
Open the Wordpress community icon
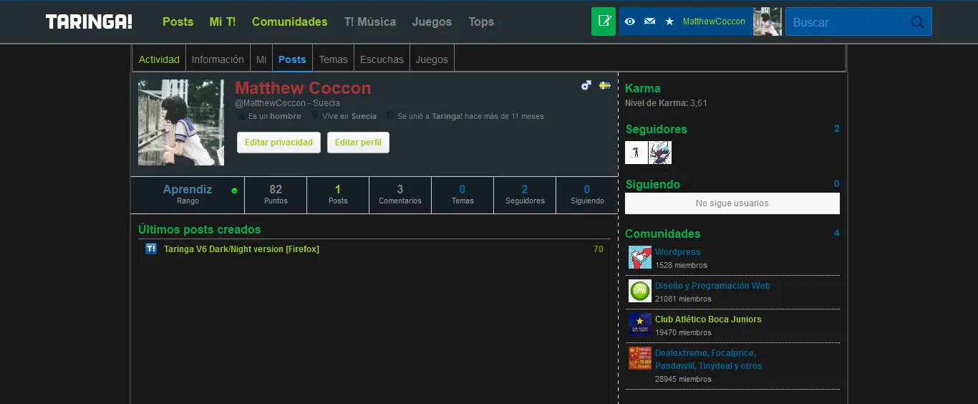[639, 257]
